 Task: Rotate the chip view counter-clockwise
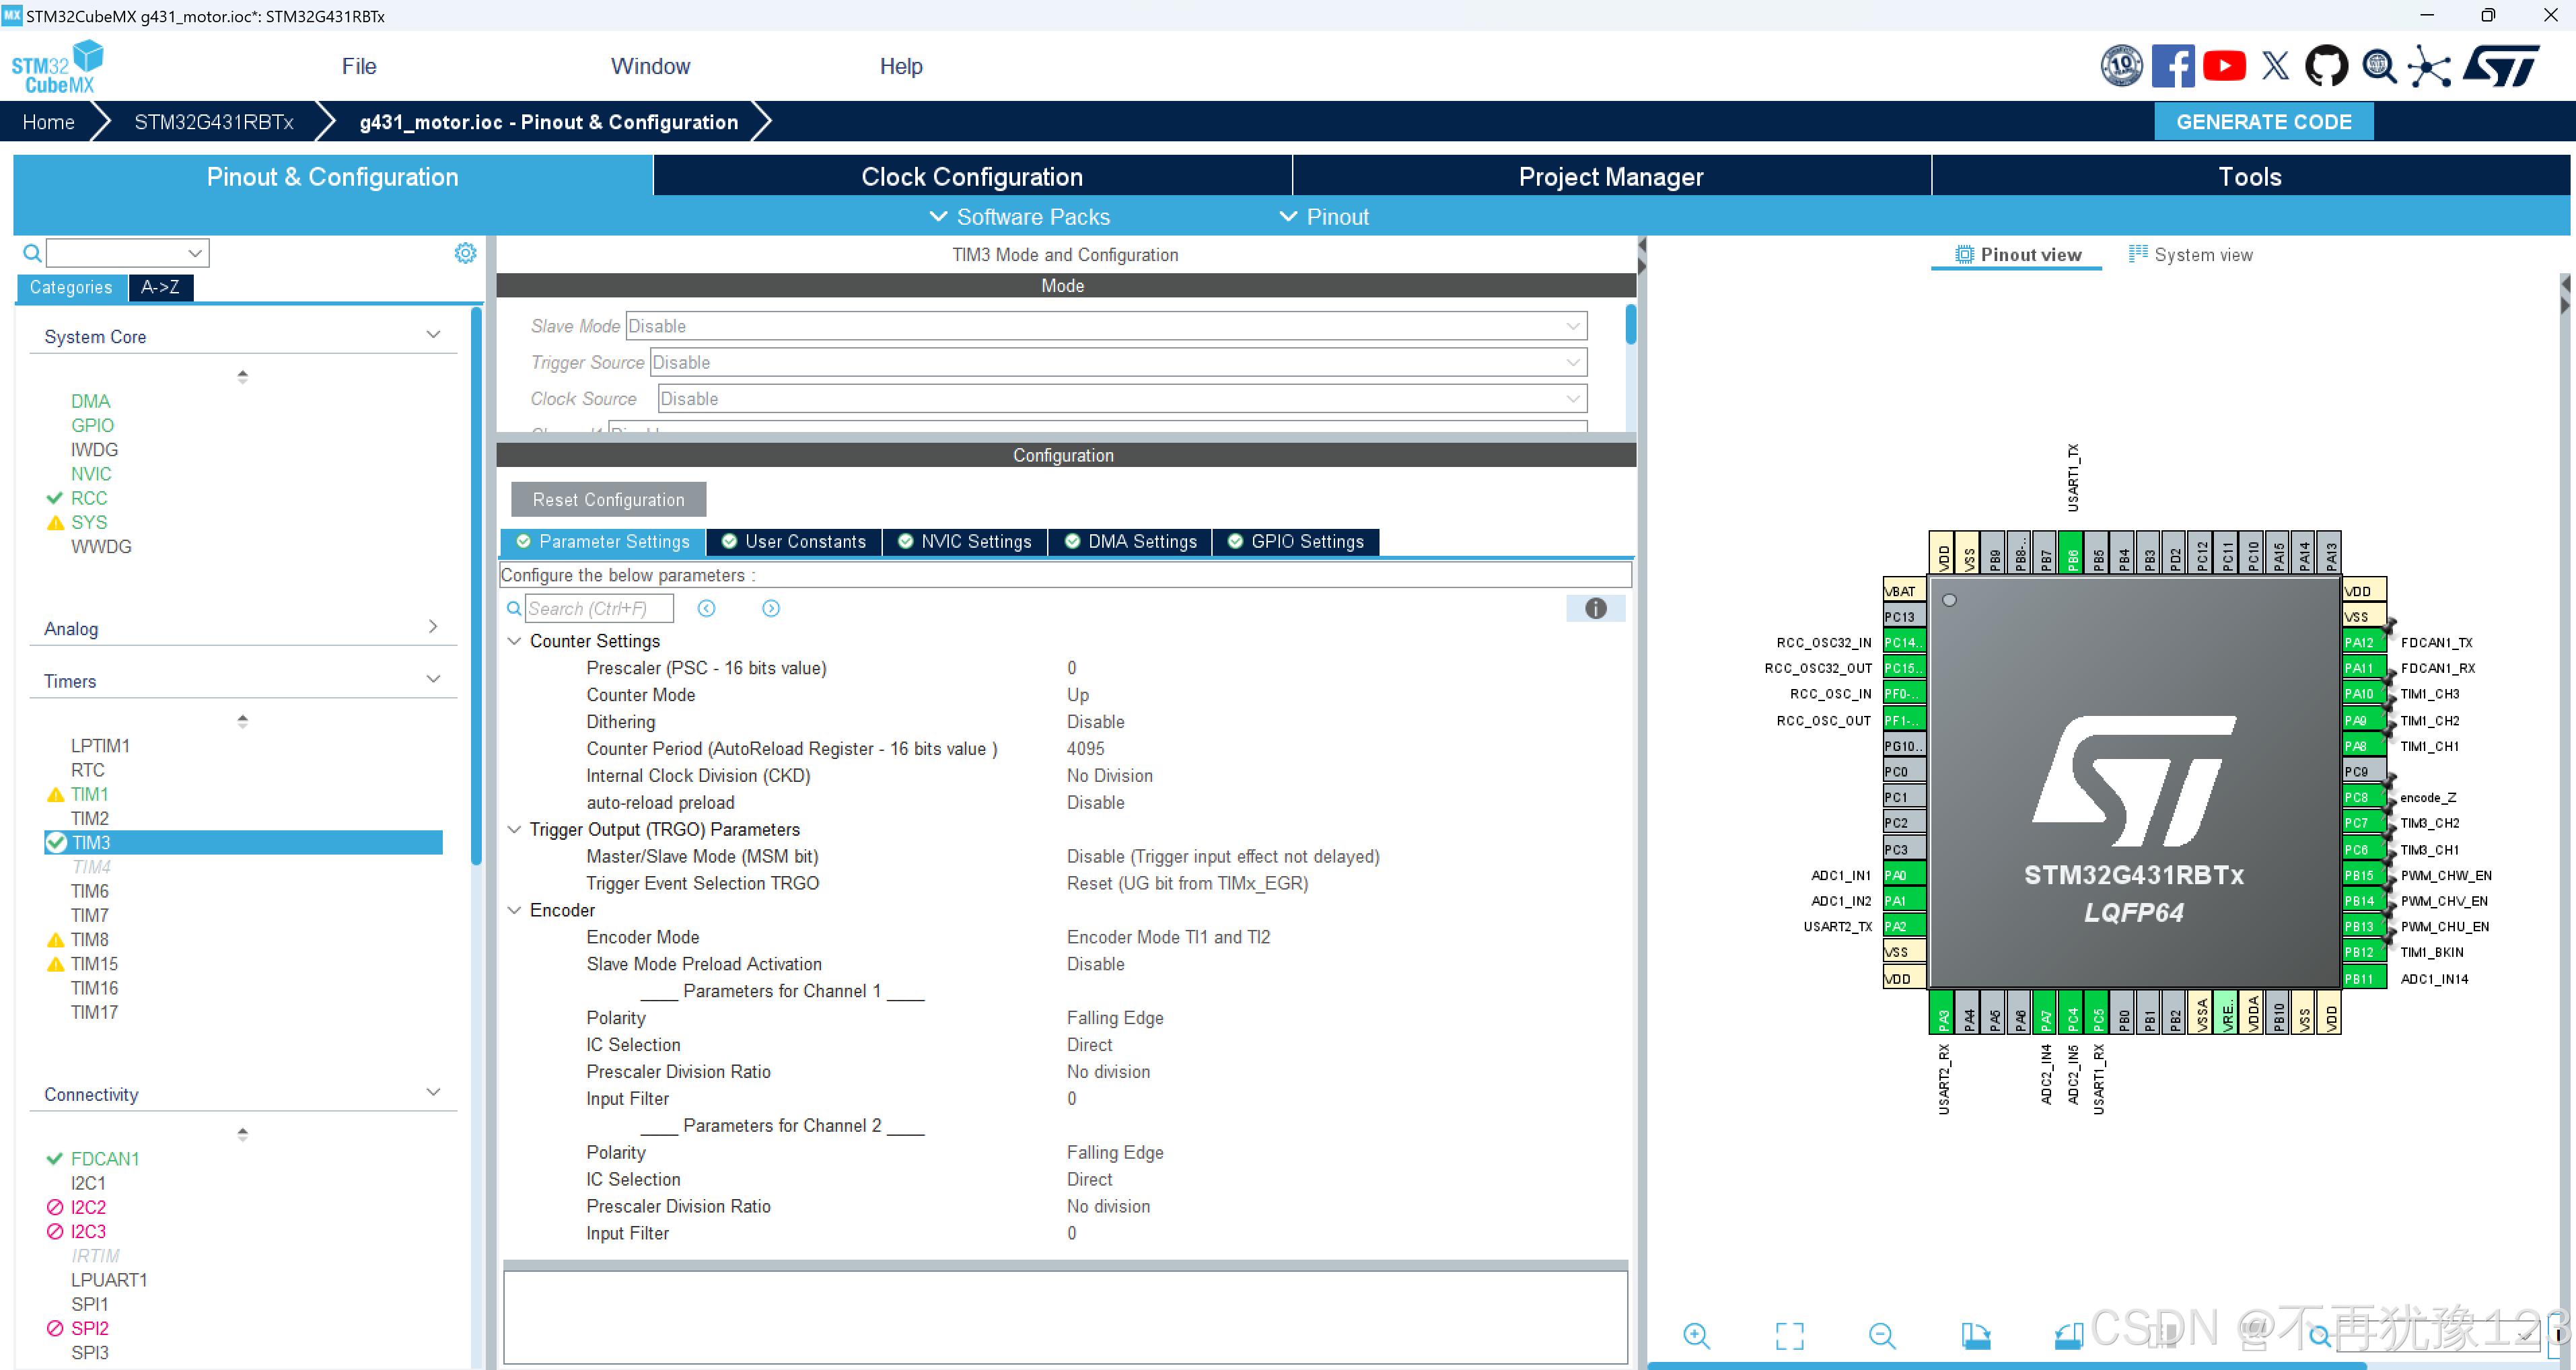[2068, 1335]
